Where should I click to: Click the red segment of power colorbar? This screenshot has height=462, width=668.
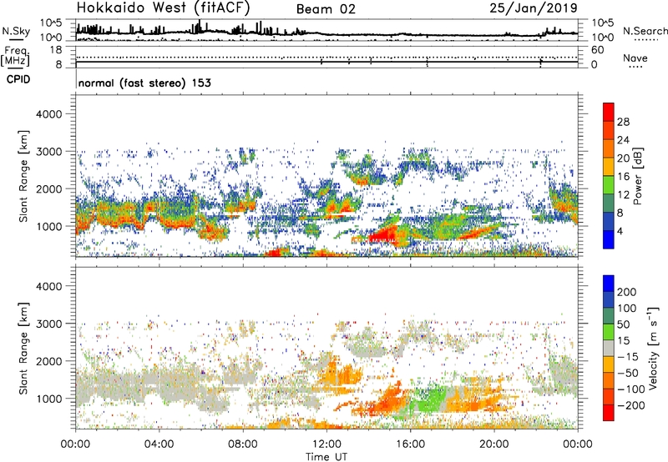609,112
